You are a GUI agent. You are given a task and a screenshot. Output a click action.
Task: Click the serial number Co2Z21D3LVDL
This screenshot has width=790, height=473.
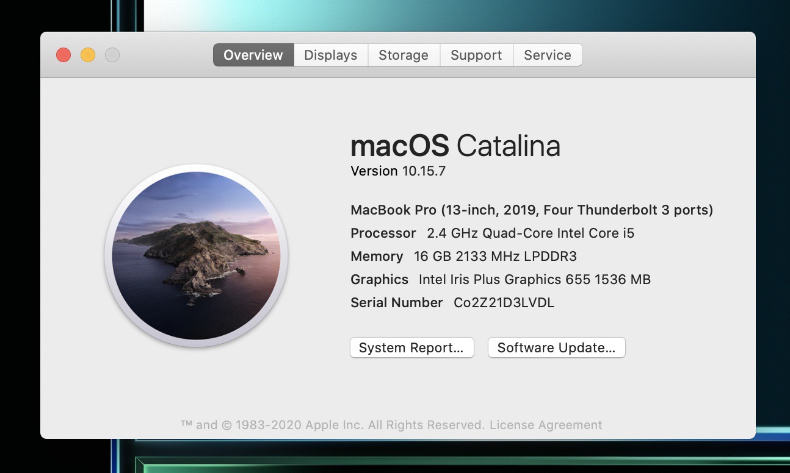[x=504, y=302]
